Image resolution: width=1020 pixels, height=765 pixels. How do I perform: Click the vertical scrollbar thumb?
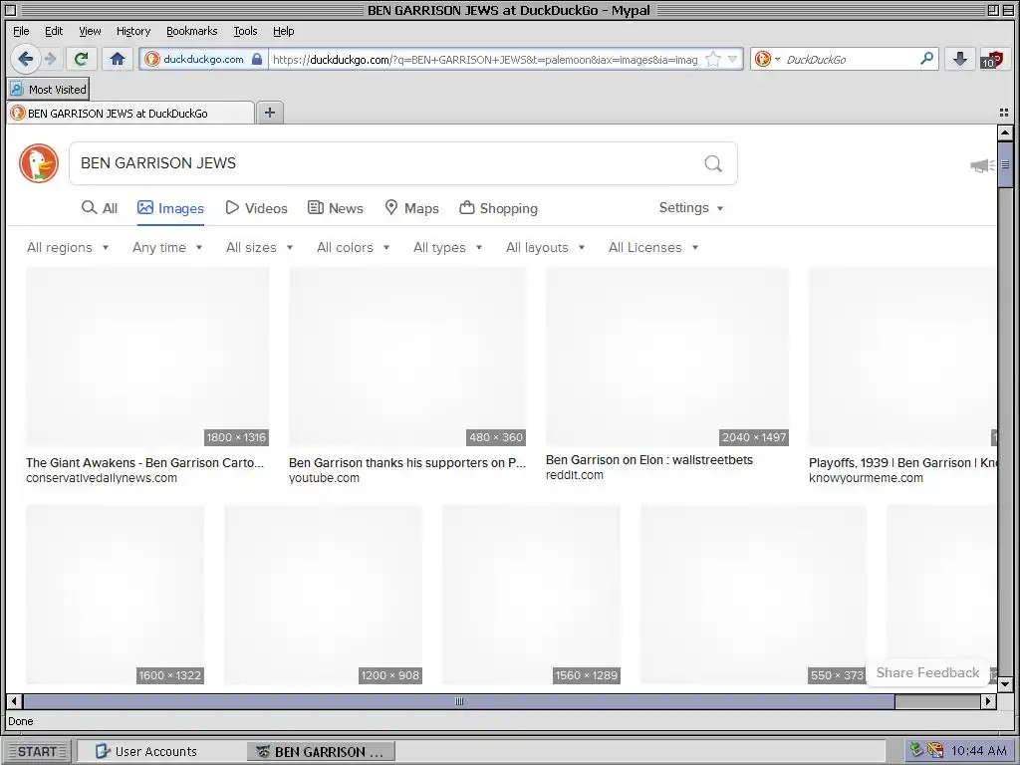[1004, 164]
